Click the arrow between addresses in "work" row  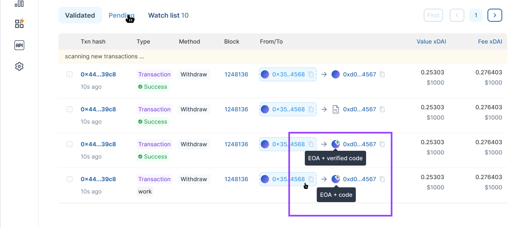(324, 179)
